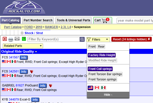Toggle the Canada flag market filter

coord(97,88)
